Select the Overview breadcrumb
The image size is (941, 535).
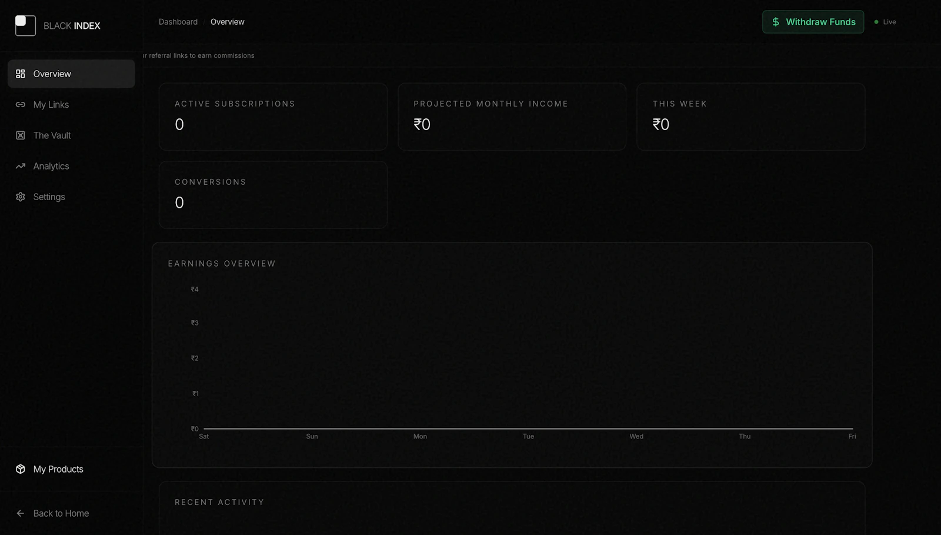(x=228, y=22)
